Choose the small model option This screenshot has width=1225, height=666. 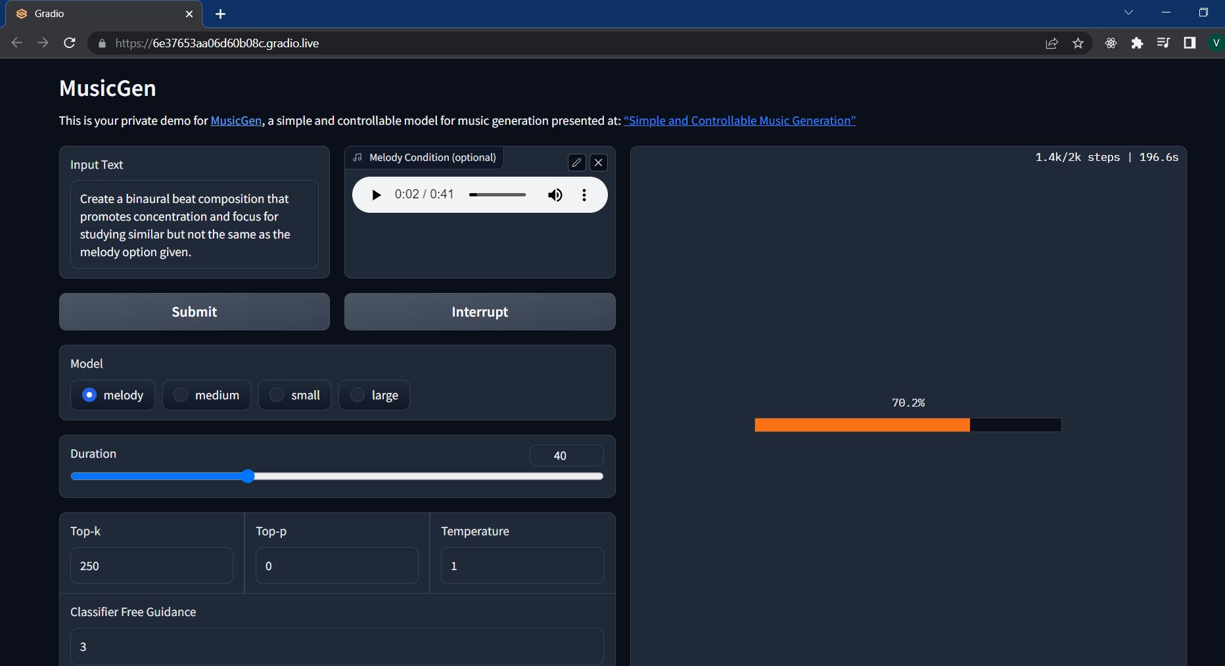coord(294,395)
